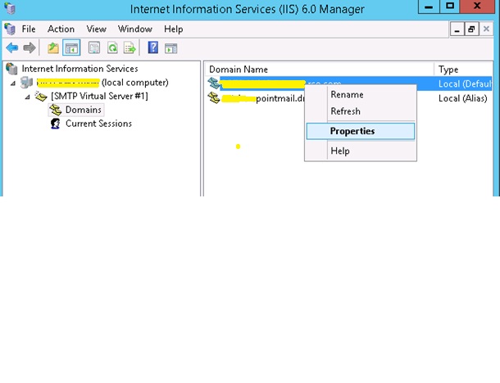This screenshot has width=500, height=383.
Task: Open the View menu
Action: [96, 29]
